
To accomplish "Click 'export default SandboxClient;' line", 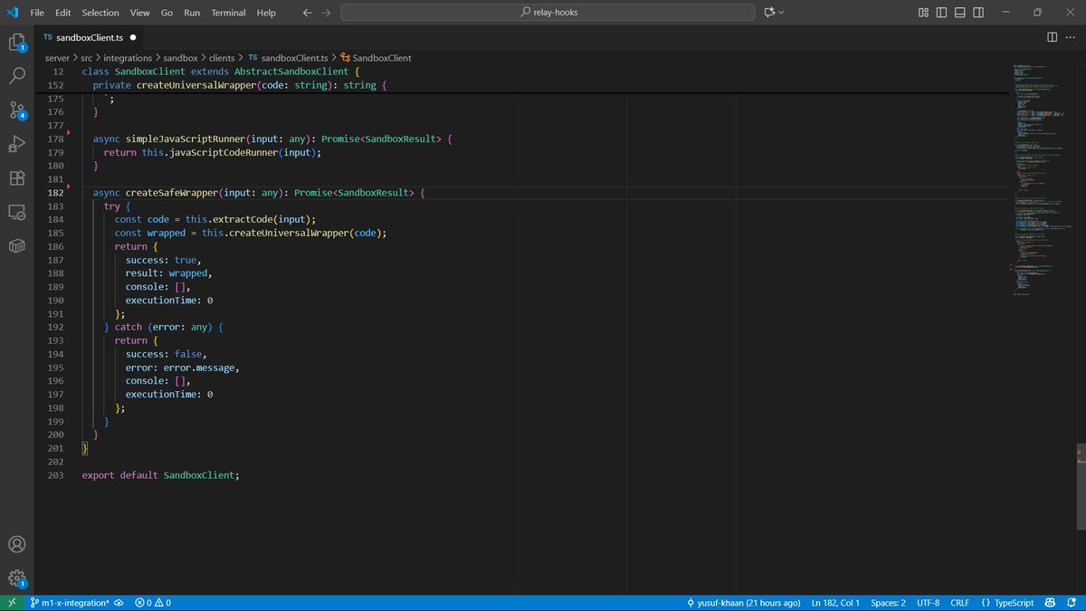I will (160, 475).
